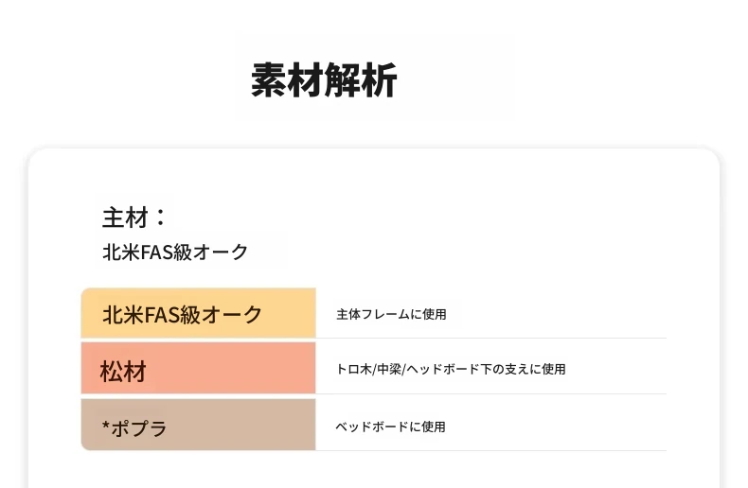Click the asterisk before ポプラ
Viewport: 748px width, 488px height.
tap(106, 426)
